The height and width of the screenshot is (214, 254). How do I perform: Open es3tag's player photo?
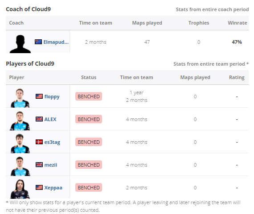coord(20,143)
